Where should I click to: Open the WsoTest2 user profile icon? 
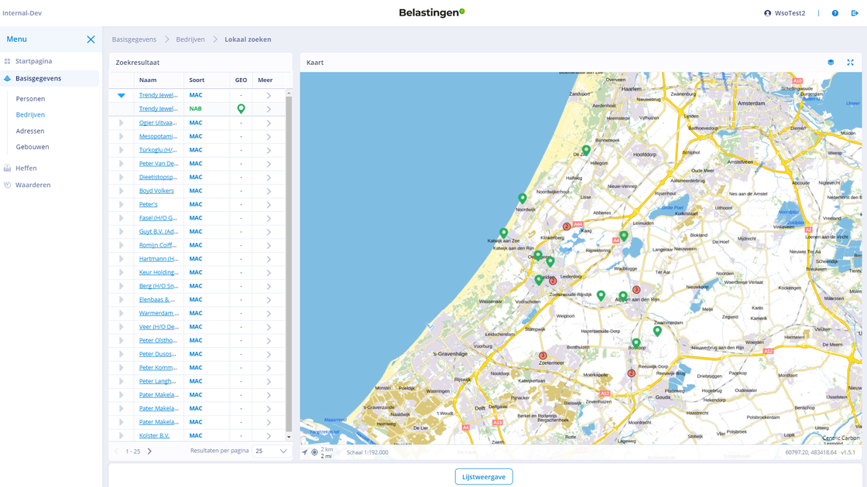coord(767,13)
